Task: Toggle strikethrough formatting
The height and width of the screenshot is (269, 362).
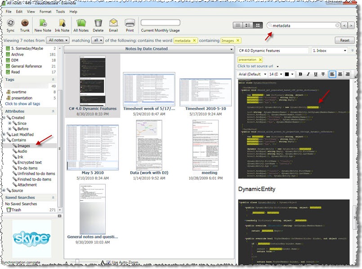Action: [x=323, y=74]
